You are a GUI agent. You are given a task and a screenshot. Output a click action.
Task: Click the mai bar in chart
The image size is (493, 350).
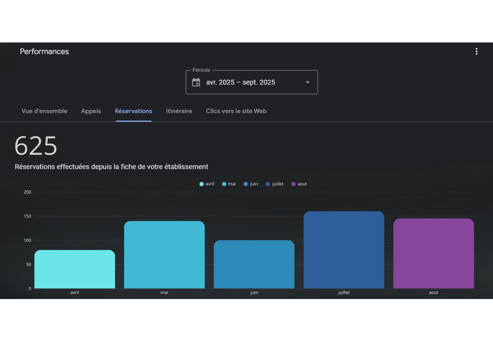point(164,255)
